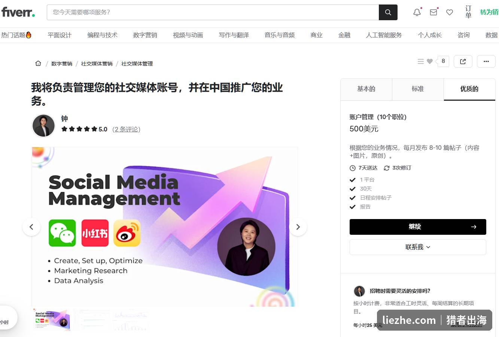Focus the 您今天需要哪项服务 search field
The image size is (499, 337).
(213, 12)
